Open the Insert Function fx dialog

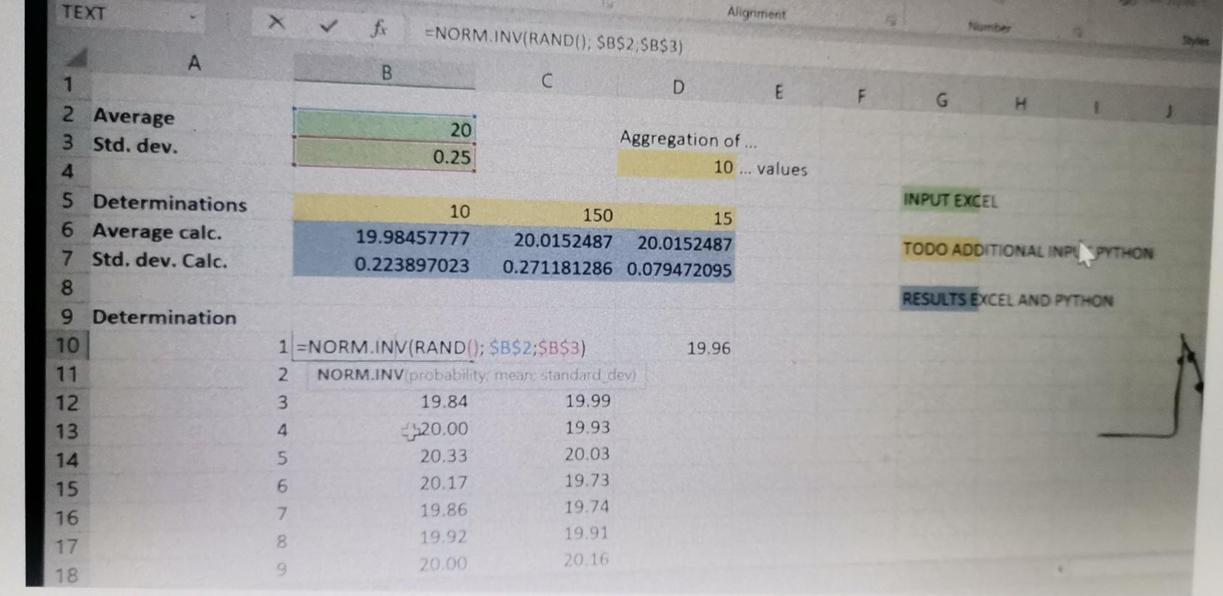pos(380,28)
